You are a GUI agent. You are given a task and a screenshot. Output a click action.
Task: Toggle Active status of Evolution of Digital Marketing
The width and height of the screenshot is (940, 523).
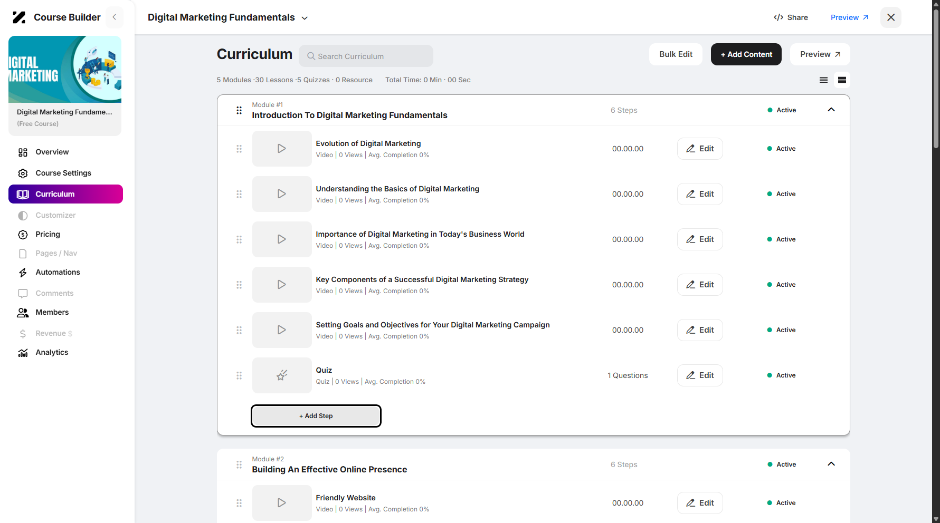pyautogui.click(x=781, y=149)
